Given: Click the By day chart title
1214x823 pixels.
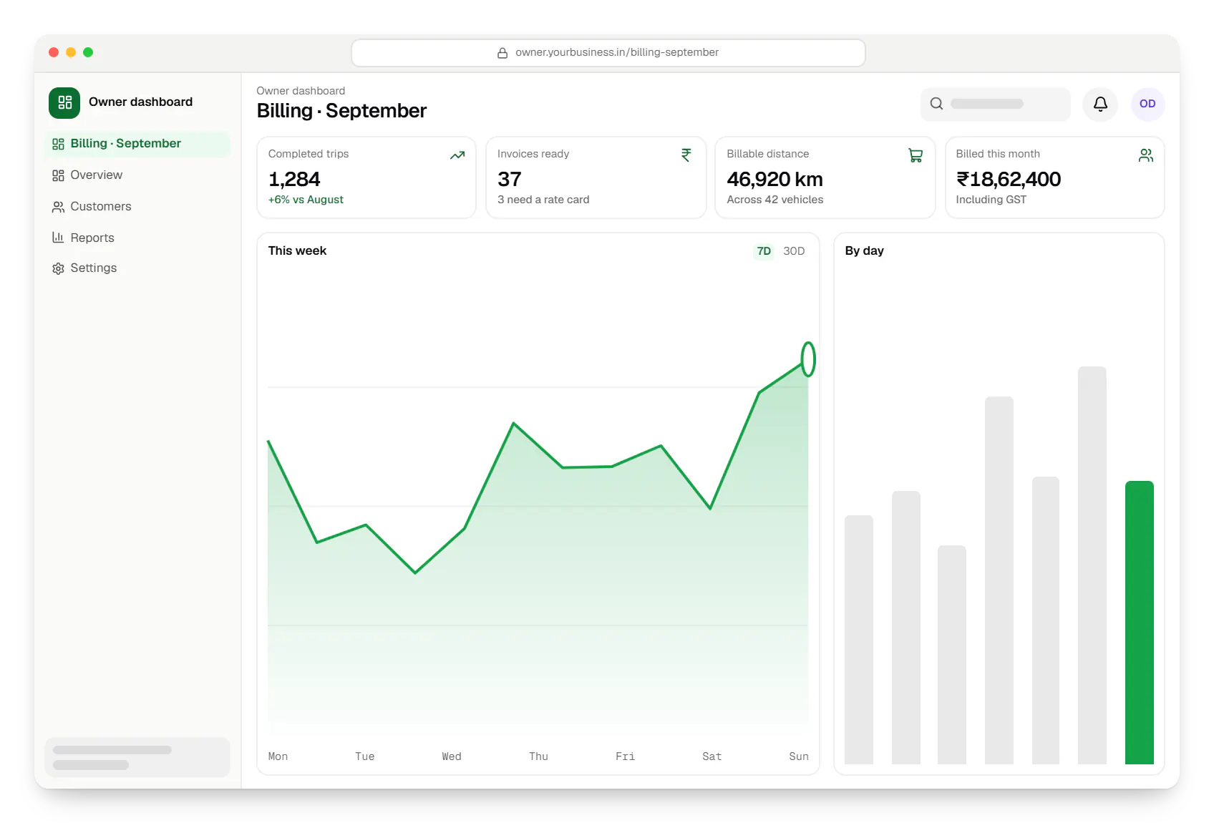Looking at the screenshot, I should (x=864, y=251).
